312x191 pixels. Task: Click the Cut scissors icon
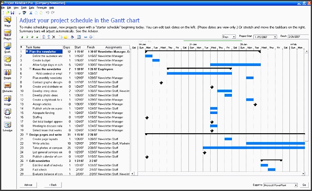coord(31,13)
